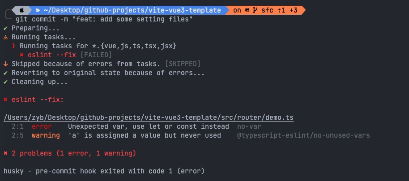This screenshot has width=409, height=181.
Task: Click the orange down arrow beside Skipped
Action: coord(5,64)
